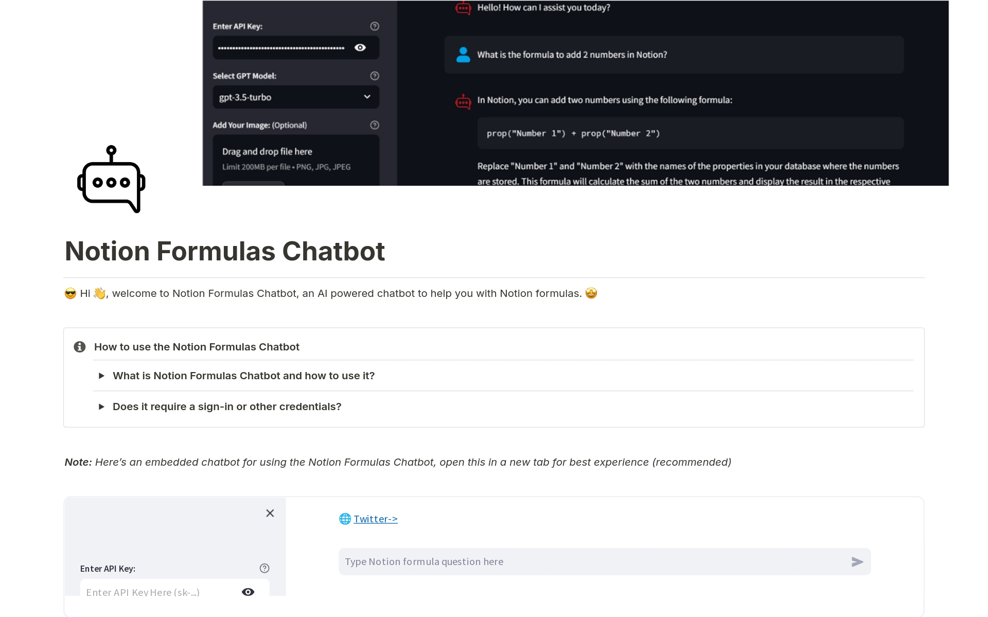988x617 pixels.
Task: Click the blue user avatar in chat
Action: pyautogui.click(x=463, y=55)
